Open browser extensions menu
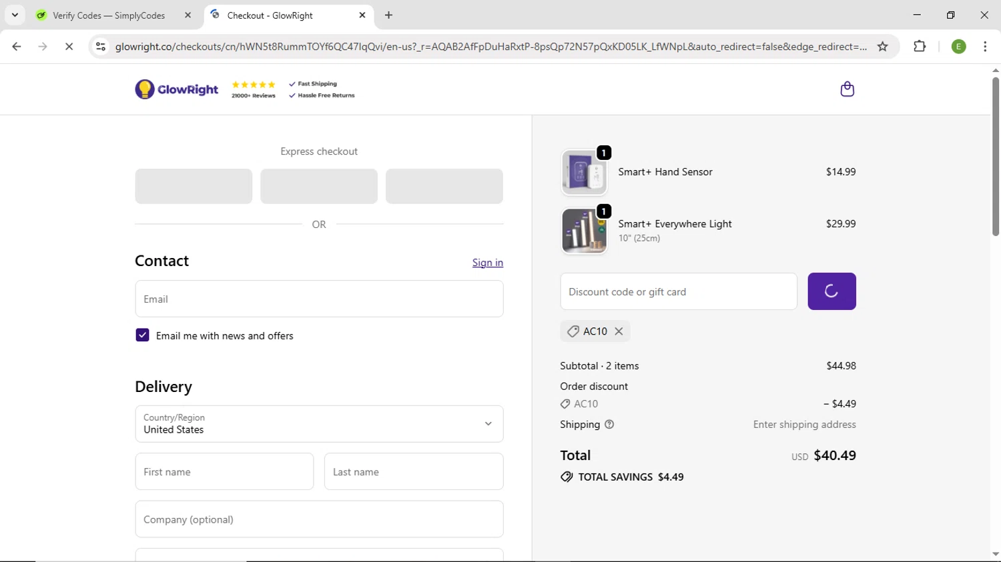 coord(920,47)
